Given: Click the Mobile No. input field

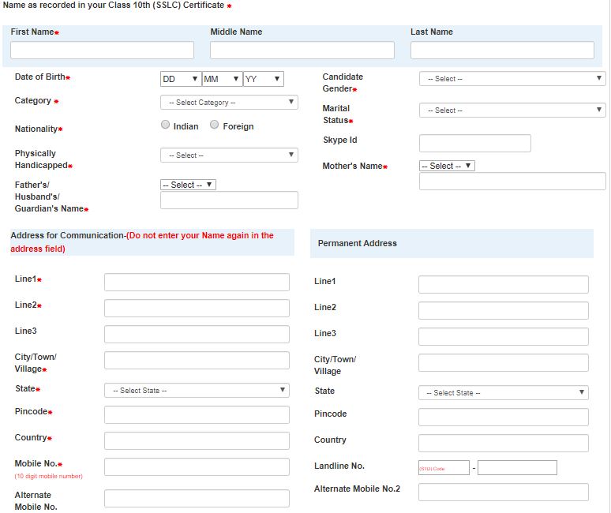Looking at the screenshot, I should 197,466.
